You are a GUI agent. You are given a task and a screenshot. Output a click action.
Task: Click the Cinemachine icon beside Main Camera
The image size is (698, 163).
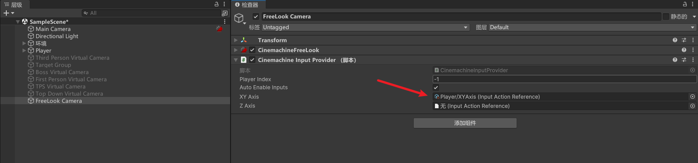[219, 29]
